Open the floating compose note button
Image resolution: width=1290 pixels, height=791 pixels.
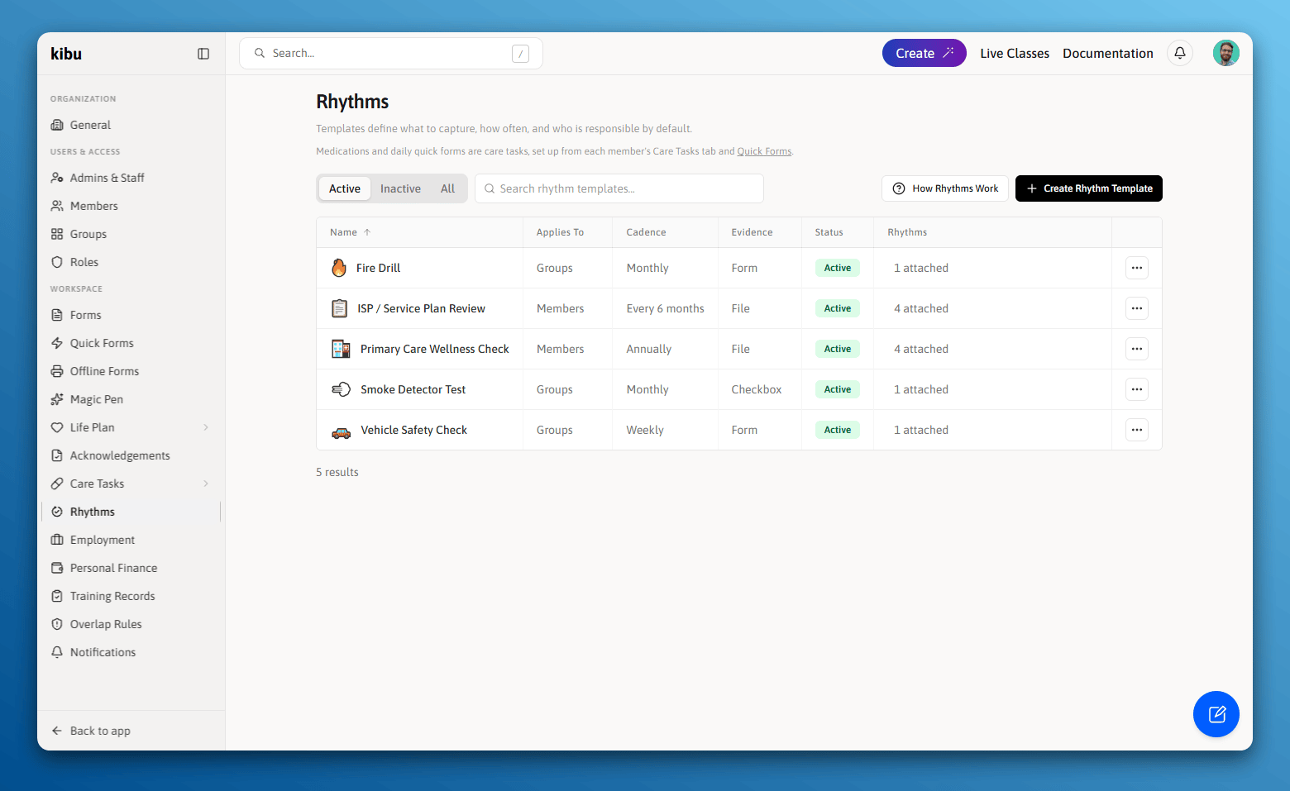point(1216,714)
